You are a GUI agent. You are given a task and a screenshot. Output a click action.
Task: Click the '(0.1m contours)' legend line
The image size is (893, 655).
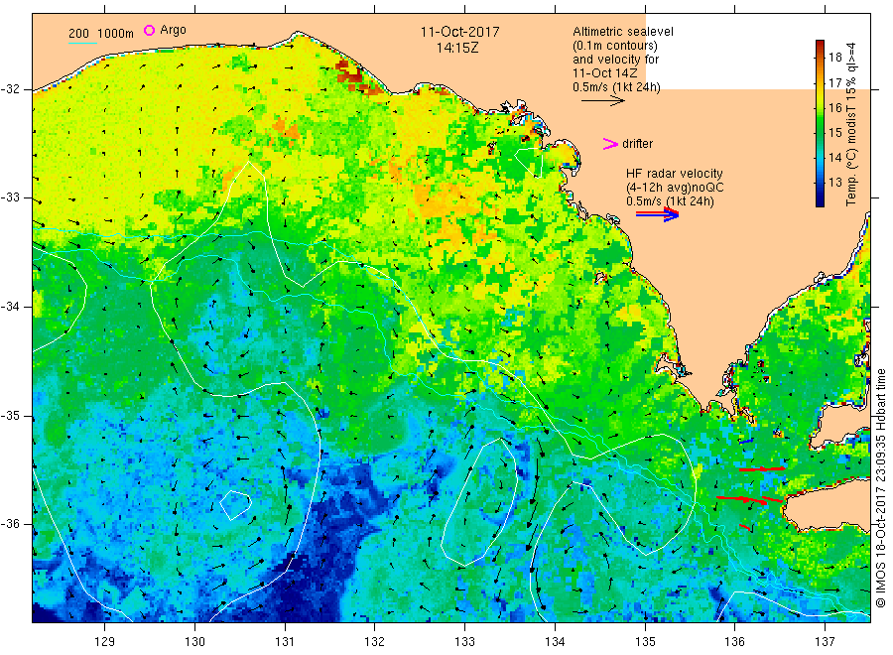[614, 46]
